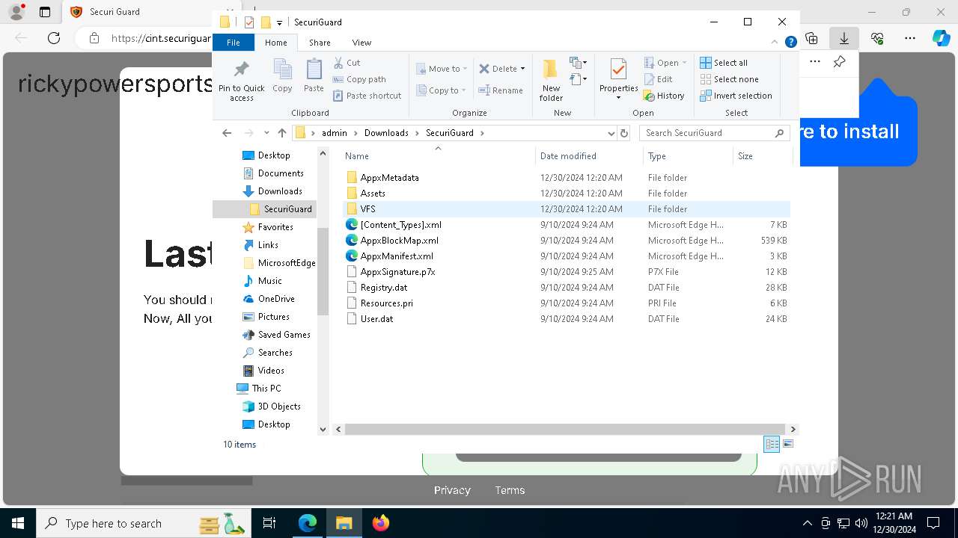This screenshot has height=538, width=958.
Task: Select [Content_Types].xml file
Action: click(x=567, y=225)
